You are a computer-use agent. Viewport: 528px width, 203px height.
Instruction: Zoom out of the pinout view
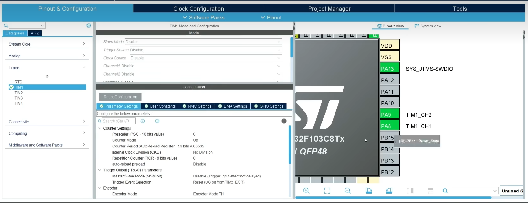coord(348,191)
